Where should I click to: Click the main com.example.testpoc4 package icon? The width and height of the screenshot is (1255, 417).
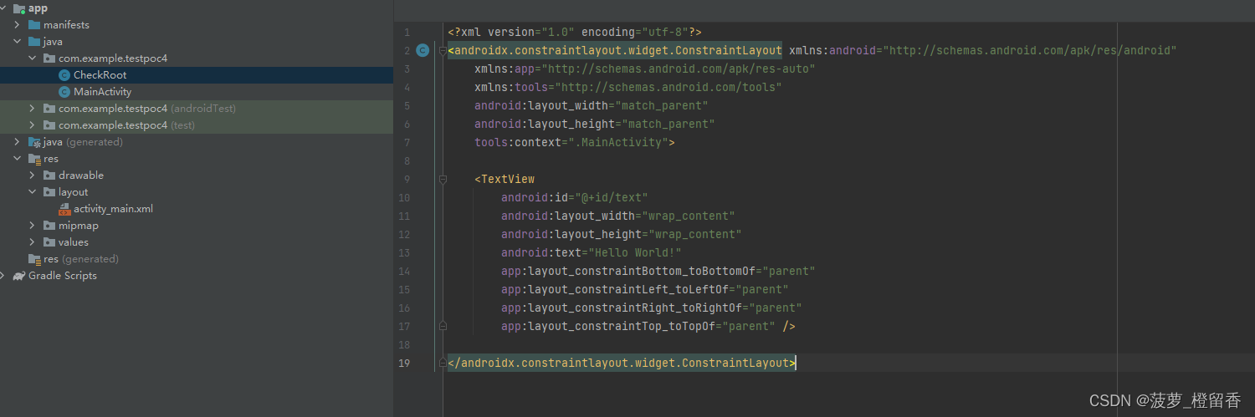click(x=49, y=58)
